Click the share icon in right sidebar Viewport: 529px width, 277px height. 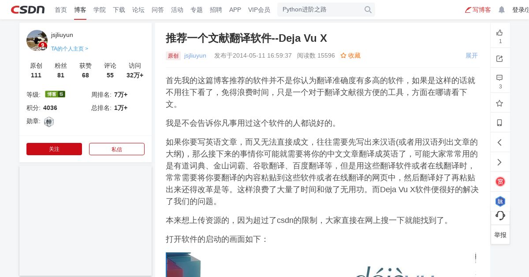point(499,58)
